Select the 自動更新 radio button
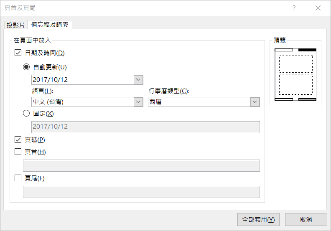Image resolution: width=331 pixels, height=231 pixels. tap(27, 67)
